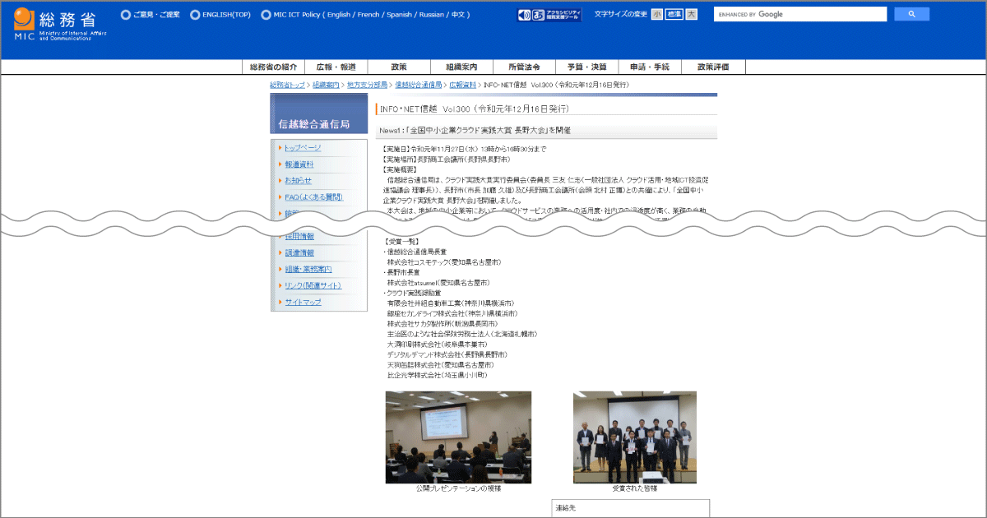This screenshot has height=518, width=987.
Task: Open the 公開プレゼンテーション photo thumbnail
Action: click(458, 437)
